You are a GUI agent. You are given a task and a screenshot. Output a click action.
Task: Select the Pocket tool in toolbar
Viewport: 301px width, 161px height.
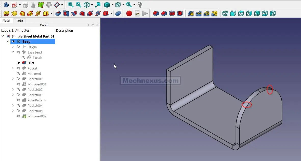58,13
